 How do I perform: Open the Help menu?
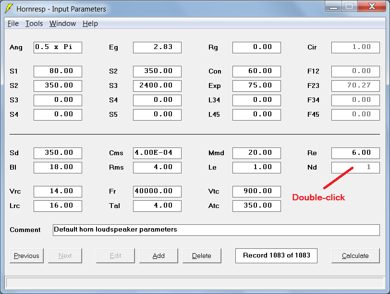(90, 24)
